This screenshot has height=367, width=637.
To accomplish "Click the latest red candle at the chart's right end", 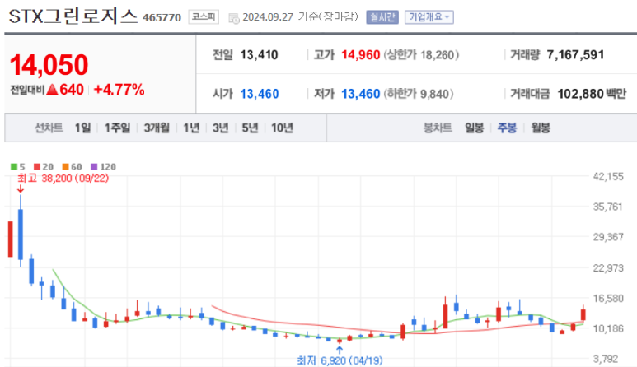I will (583, 314).
